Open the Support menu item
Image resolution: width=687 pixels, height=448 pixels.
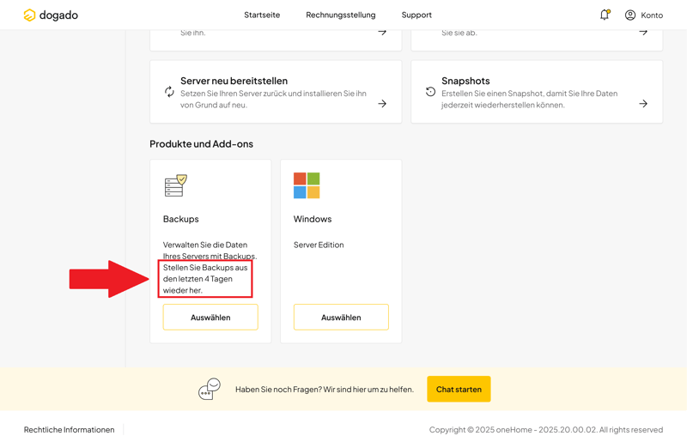click(416, 15)
